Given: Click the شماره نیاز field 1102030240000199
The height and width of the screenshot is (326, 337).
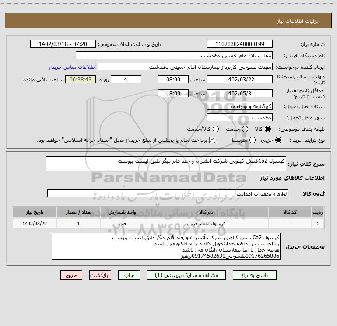Looking at the screenshot, I should 240,44.
